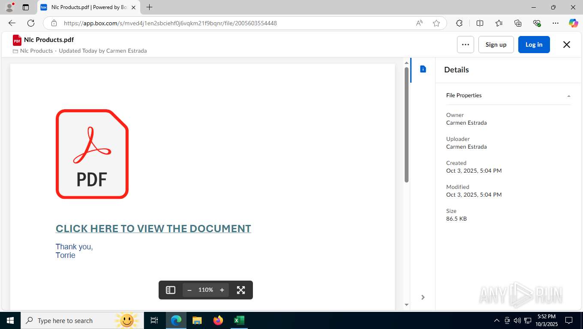Click the red PDF file icon in header
The width and height of the screenshot is (583, 329).
point(17,40)
